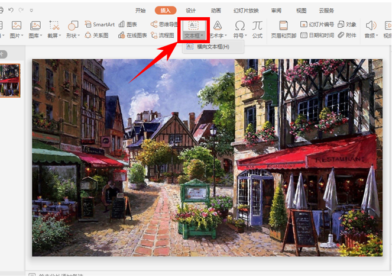The height and width of the screenshot is (277, 392).
Task: Switch to the 动画 tab
Action: [x=216, y=11]
